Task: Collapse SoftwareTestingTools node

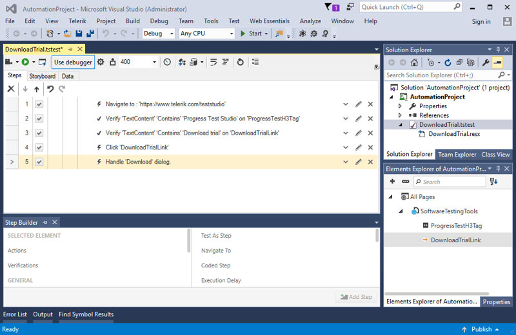Action: [x=401, y=211]
